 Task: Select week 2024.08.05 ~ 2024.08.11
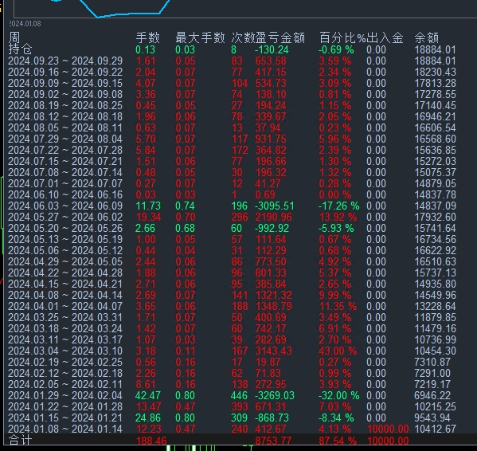[x=65, y=127]
